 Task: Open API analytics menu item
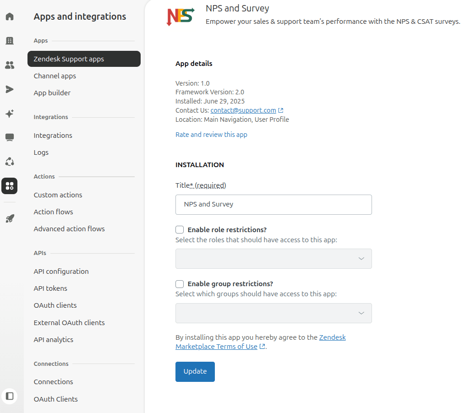tap(54, 339)
